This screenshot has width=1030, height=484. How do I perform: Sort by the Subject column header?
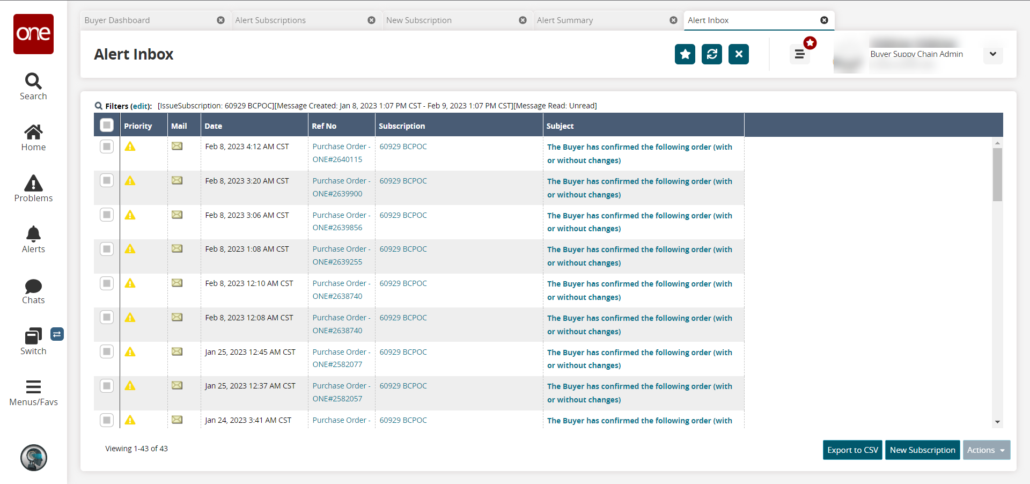click(x=643, y=126)
